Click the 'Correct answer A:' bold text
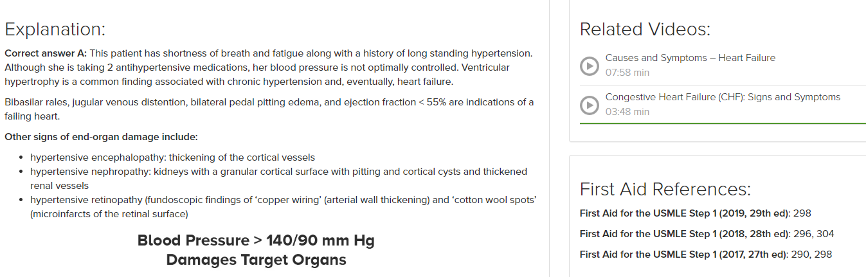The height and width of the screenshot is (277, 866). [x=46, y=53]
